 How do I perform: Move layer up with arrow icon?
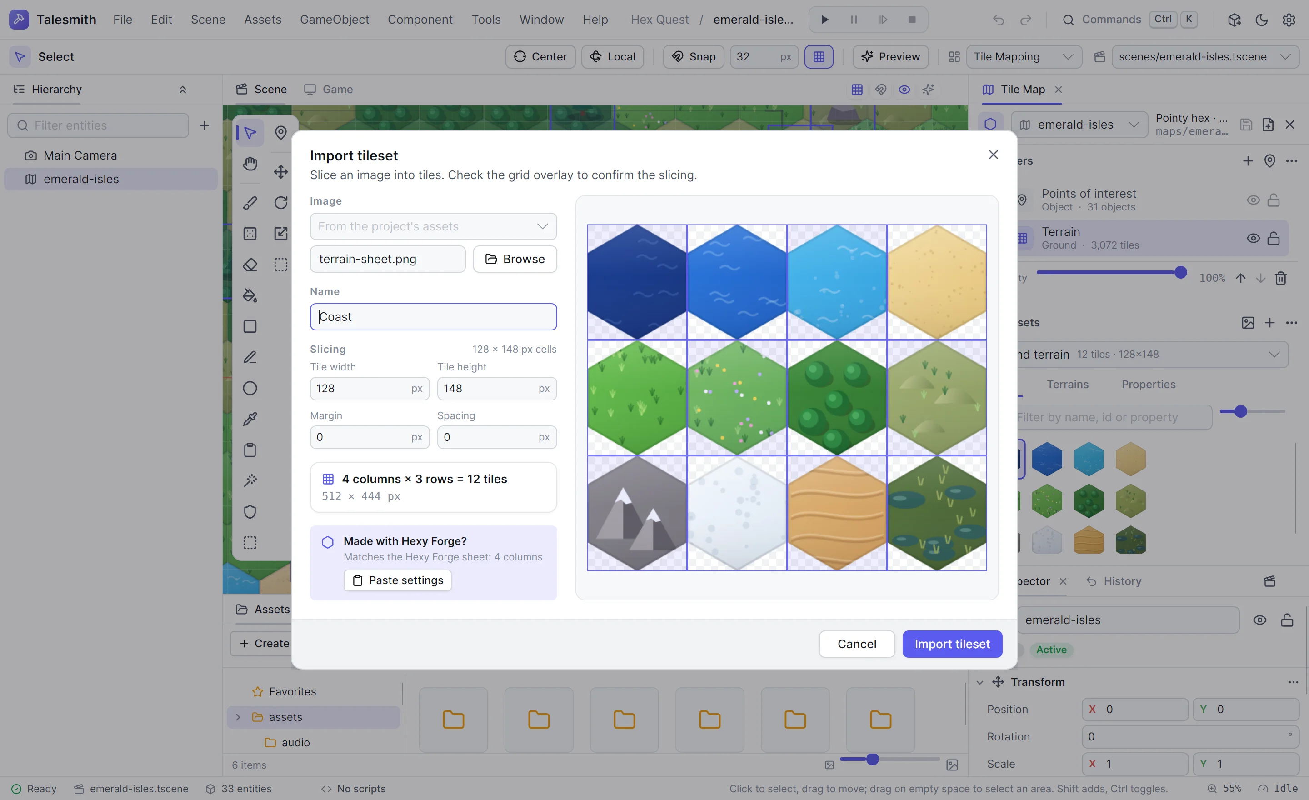click(x=1240, y=278)
